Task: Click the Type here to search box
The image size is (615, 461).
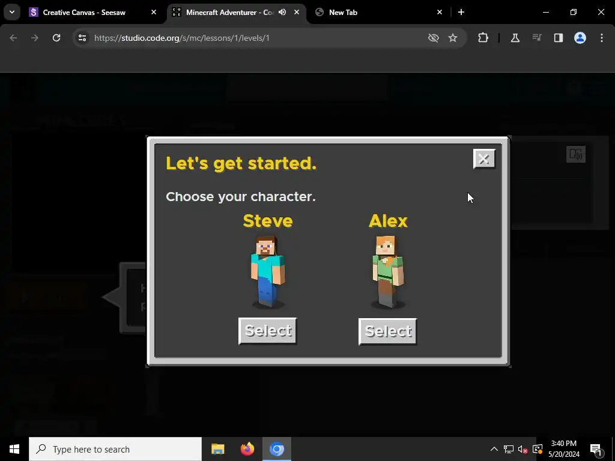Action: (115, 449)
